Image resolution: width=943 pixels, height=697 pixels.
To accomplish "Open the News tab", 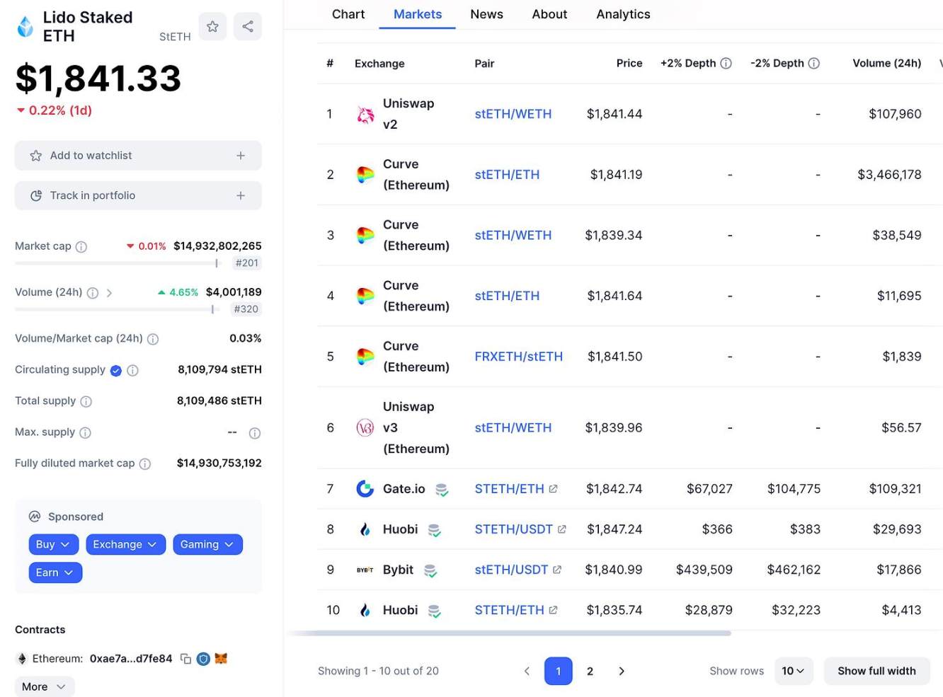I will 486,14.
